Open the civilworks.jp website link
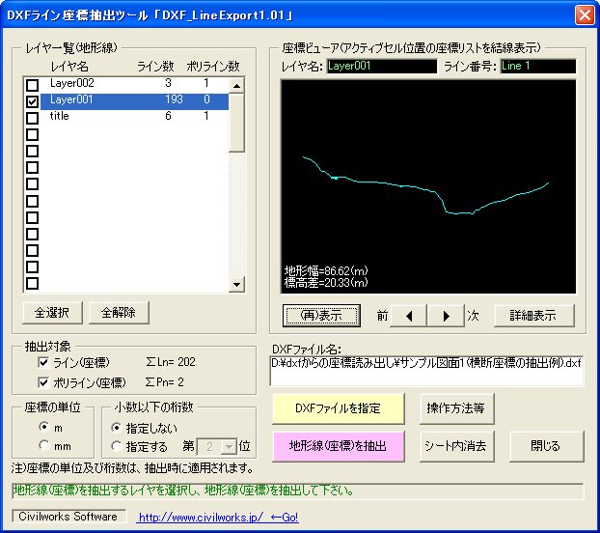The image size is (600, 533). (218, 518)
